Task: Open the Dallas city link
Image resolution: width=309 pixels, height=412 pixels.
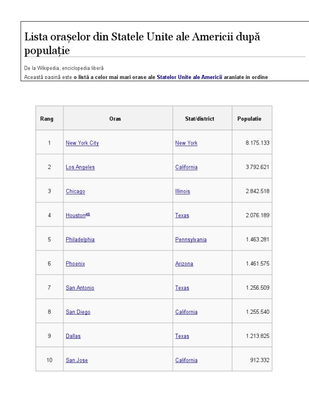Action: 73,336
